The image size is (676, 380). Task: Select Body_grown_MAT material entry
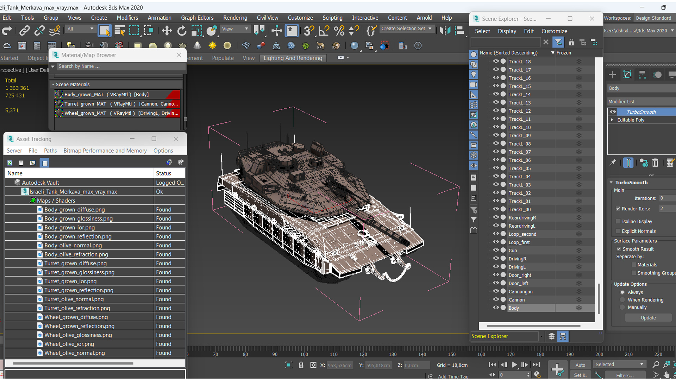pyautogui.click(x=117, y=94)
